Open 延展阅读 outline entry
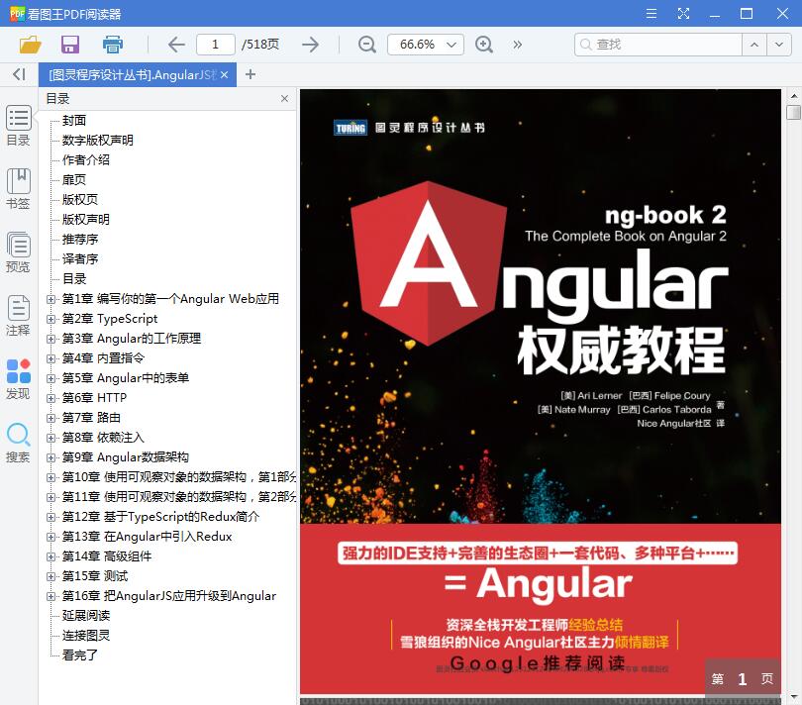Viewport: 802px width, 705px height. coord(86,616)
